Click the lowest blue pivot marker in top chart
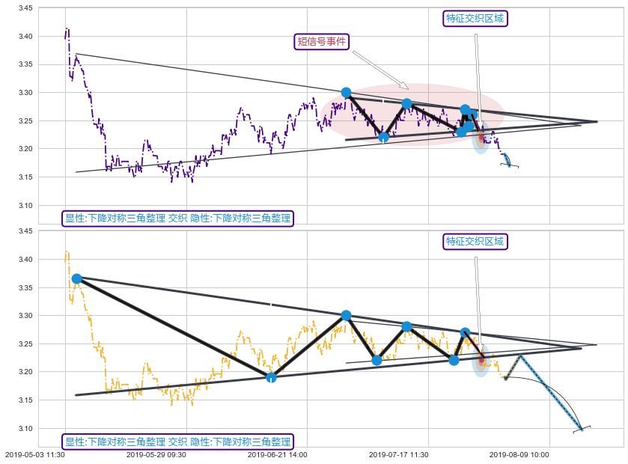This screenshot has height=464, width=628. [x=383, y=137]
